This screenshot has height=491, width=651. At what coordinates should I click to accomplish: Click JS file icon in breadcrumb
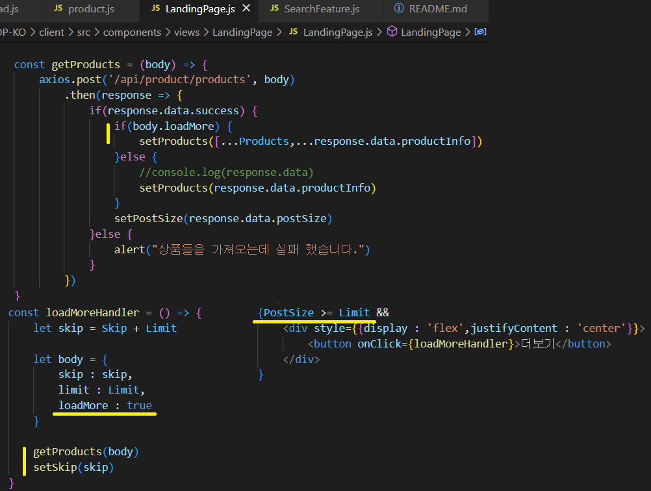[x=293, y=32]
